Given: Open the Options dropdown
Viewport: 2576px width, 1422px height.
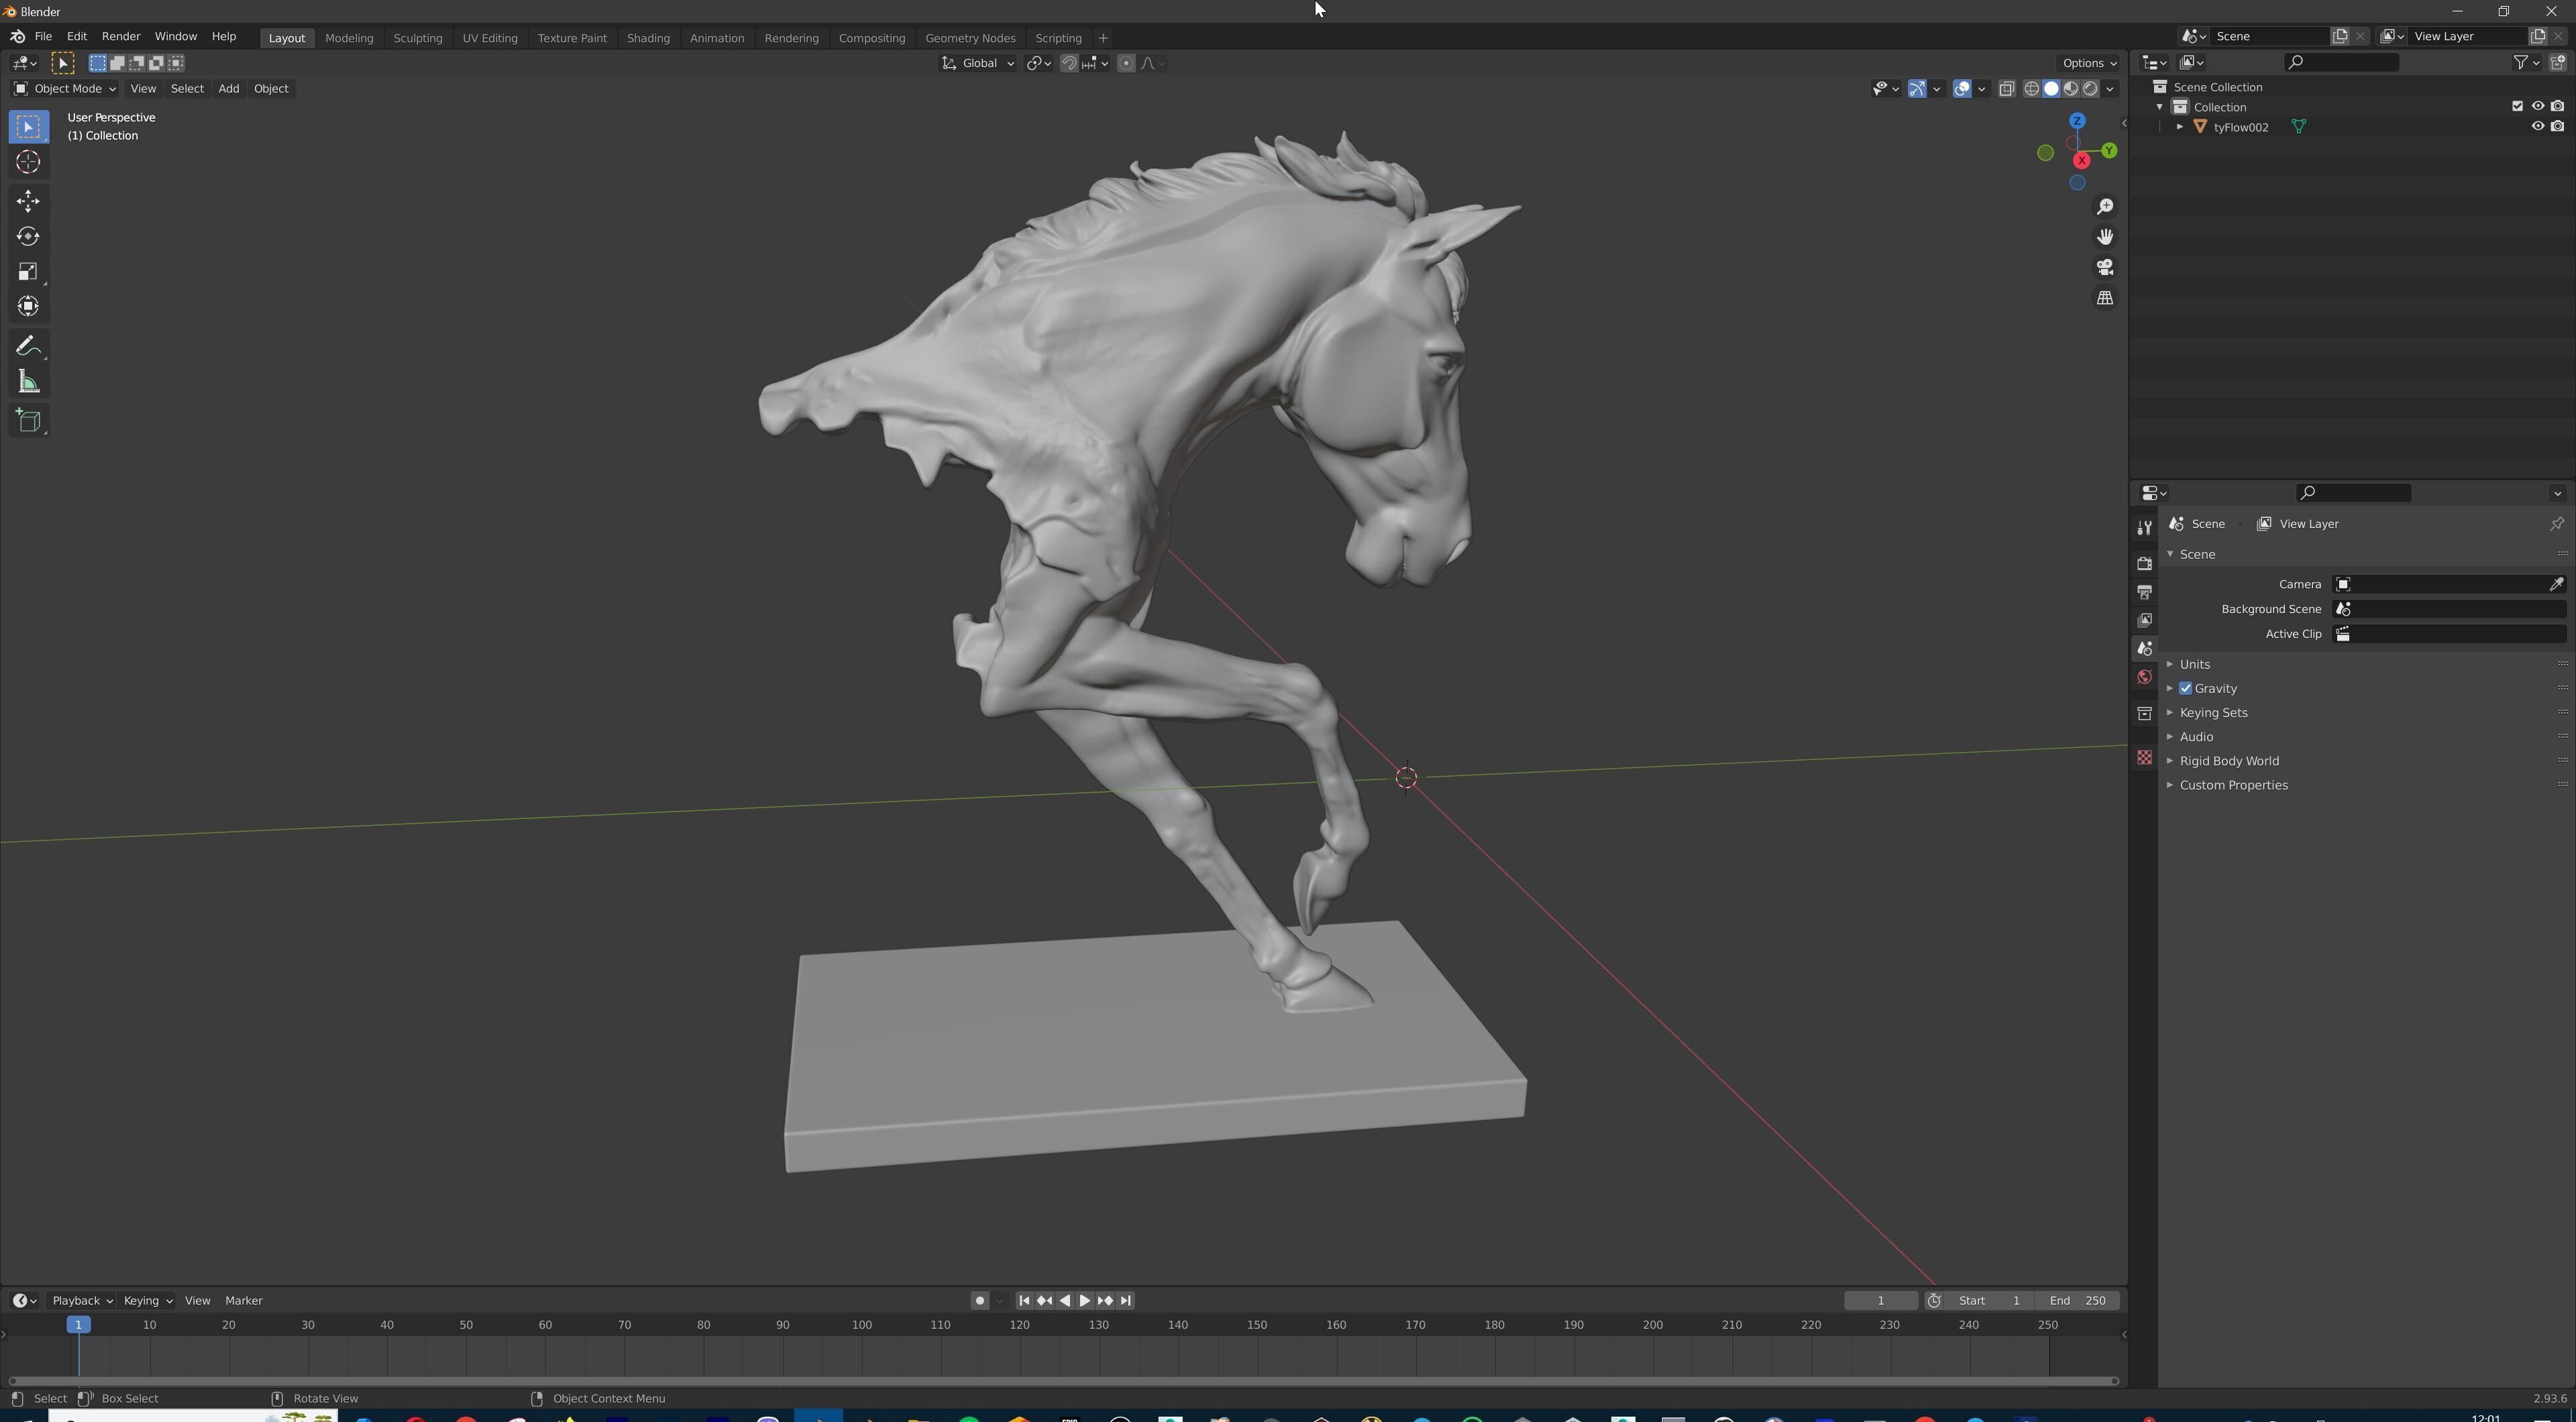Looking at the screenshot, I should click(2089, 63).
